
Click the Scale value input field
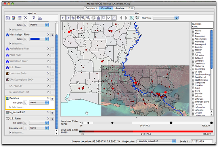202,141
